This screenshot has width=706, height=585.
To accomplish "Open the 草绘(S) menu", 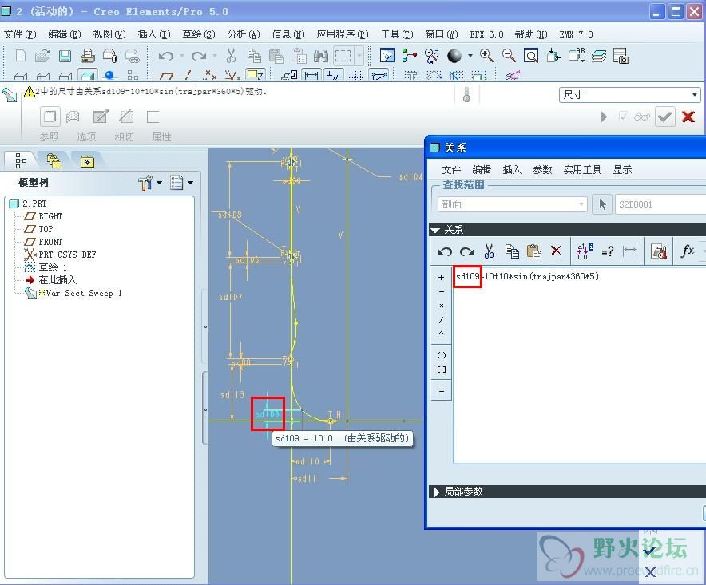I will click(199, 34).
